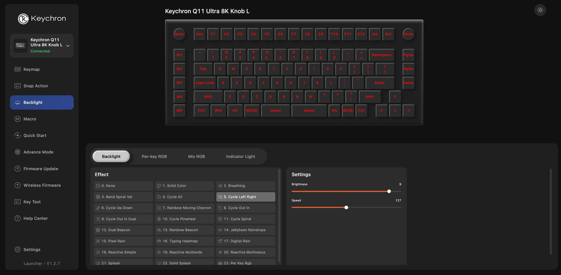Screen dimensions: 561x275
Task: Click the Enter key on keyboard
Action: tap(380, 83)
